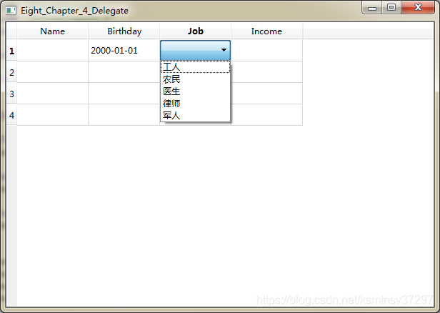The width and height of the screenshot is (440, 313).
Task: Select the Income cell in row 1
Action: click(266, 51)
